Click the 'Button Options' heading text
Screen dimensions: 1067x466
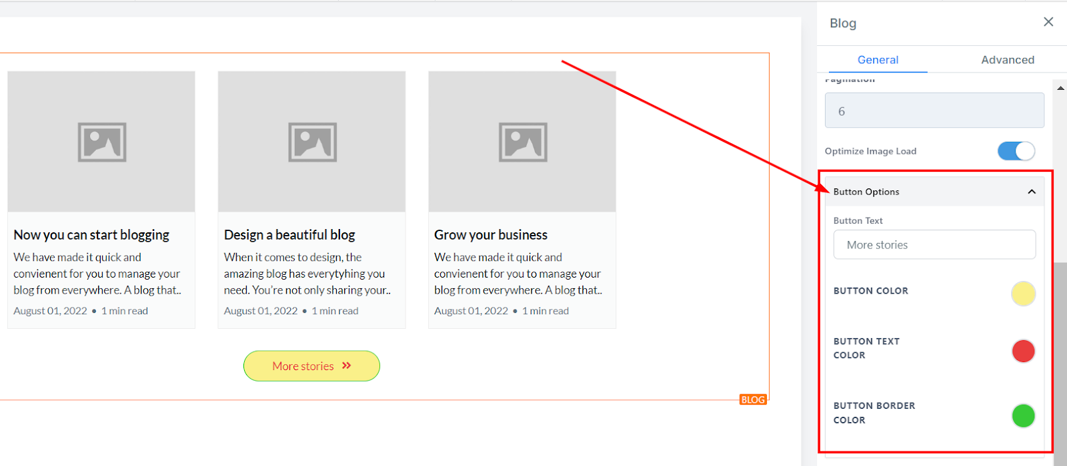pos(866,192)
